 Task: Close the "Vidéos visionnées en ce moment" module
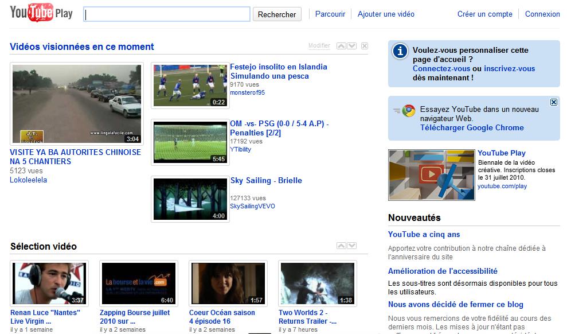[x=364, y=45]
